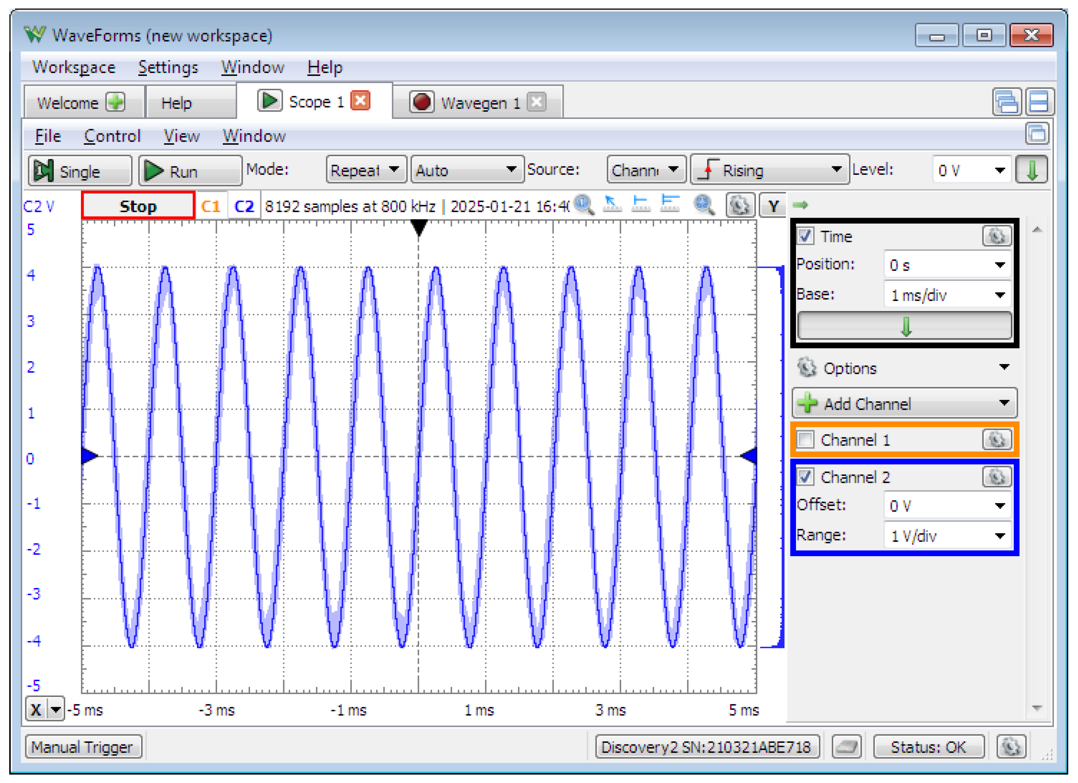
Task: Open the Settings menu
Action: (168, 67)
